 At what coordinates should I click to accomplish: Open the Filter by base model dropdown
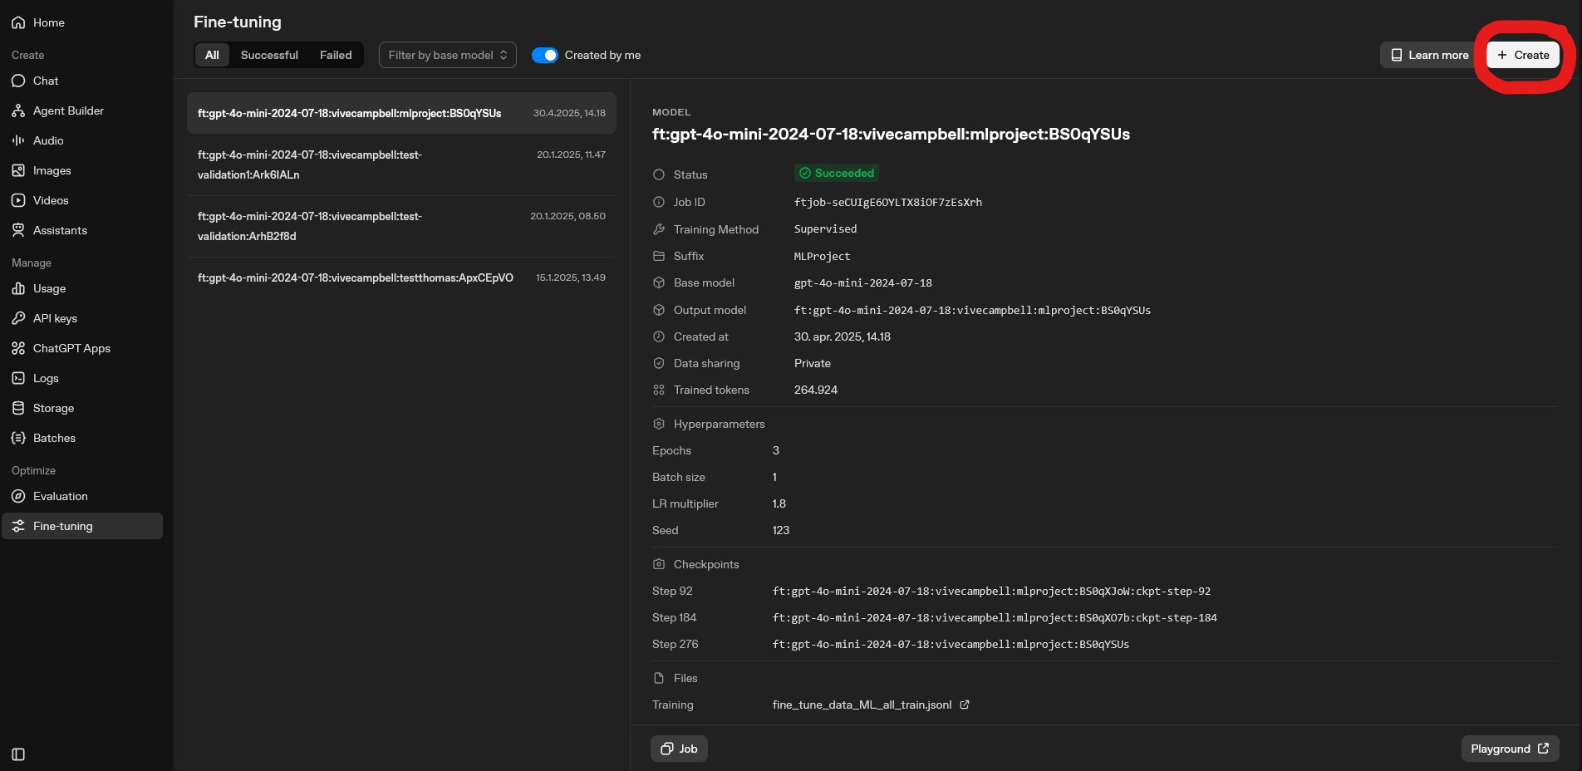point(448,55)
